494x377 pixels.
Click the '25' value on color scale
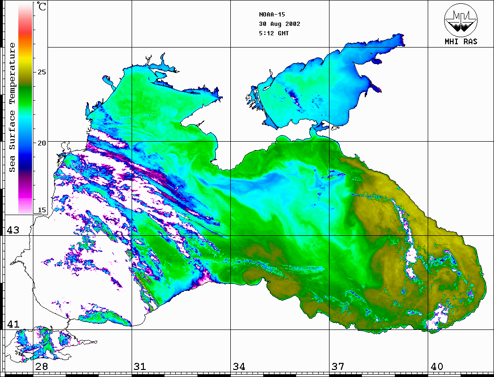(41, 72)
